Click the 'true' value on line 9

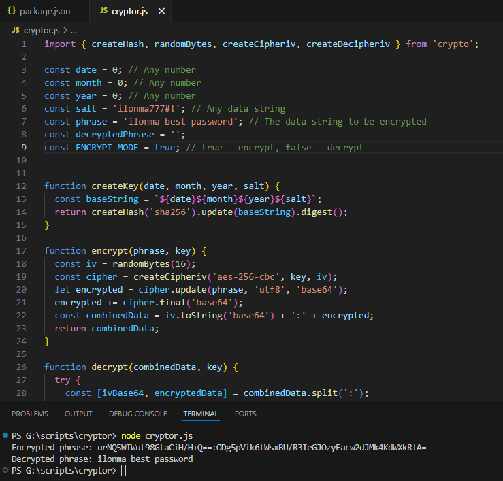(x=165, y=148)
